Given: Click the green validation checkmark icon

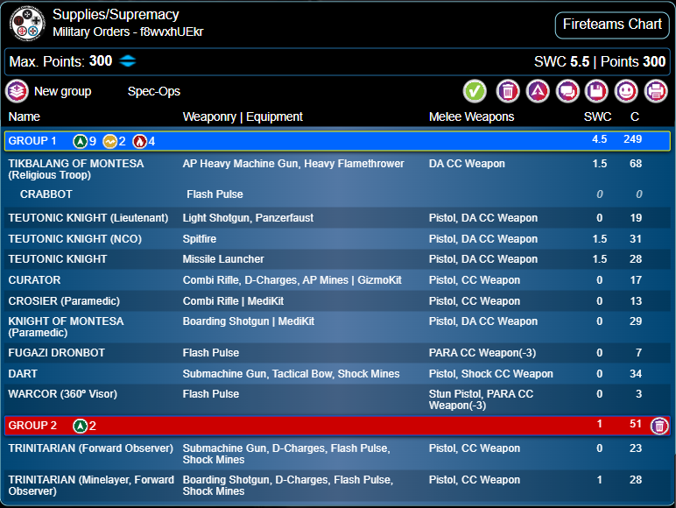Looking at the screenshot, I should coord(475,91).
